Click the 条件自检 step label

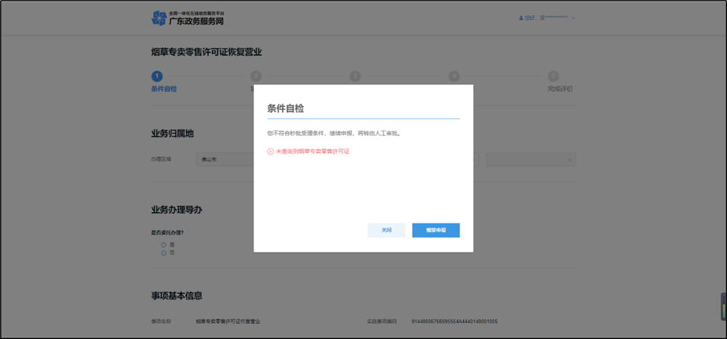point(164,89)
